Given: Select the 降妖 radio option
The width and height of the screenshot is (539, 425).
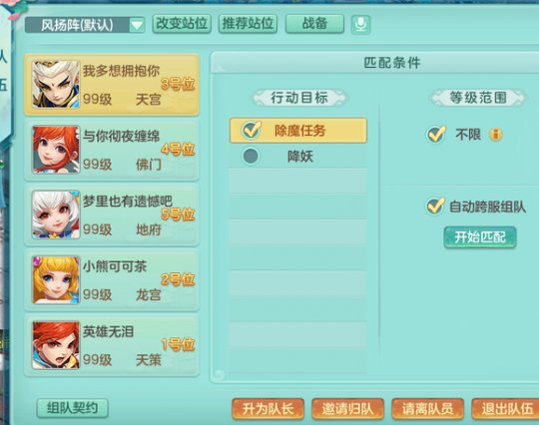Looking at the screenshot, I should click(x=251, y=156).
